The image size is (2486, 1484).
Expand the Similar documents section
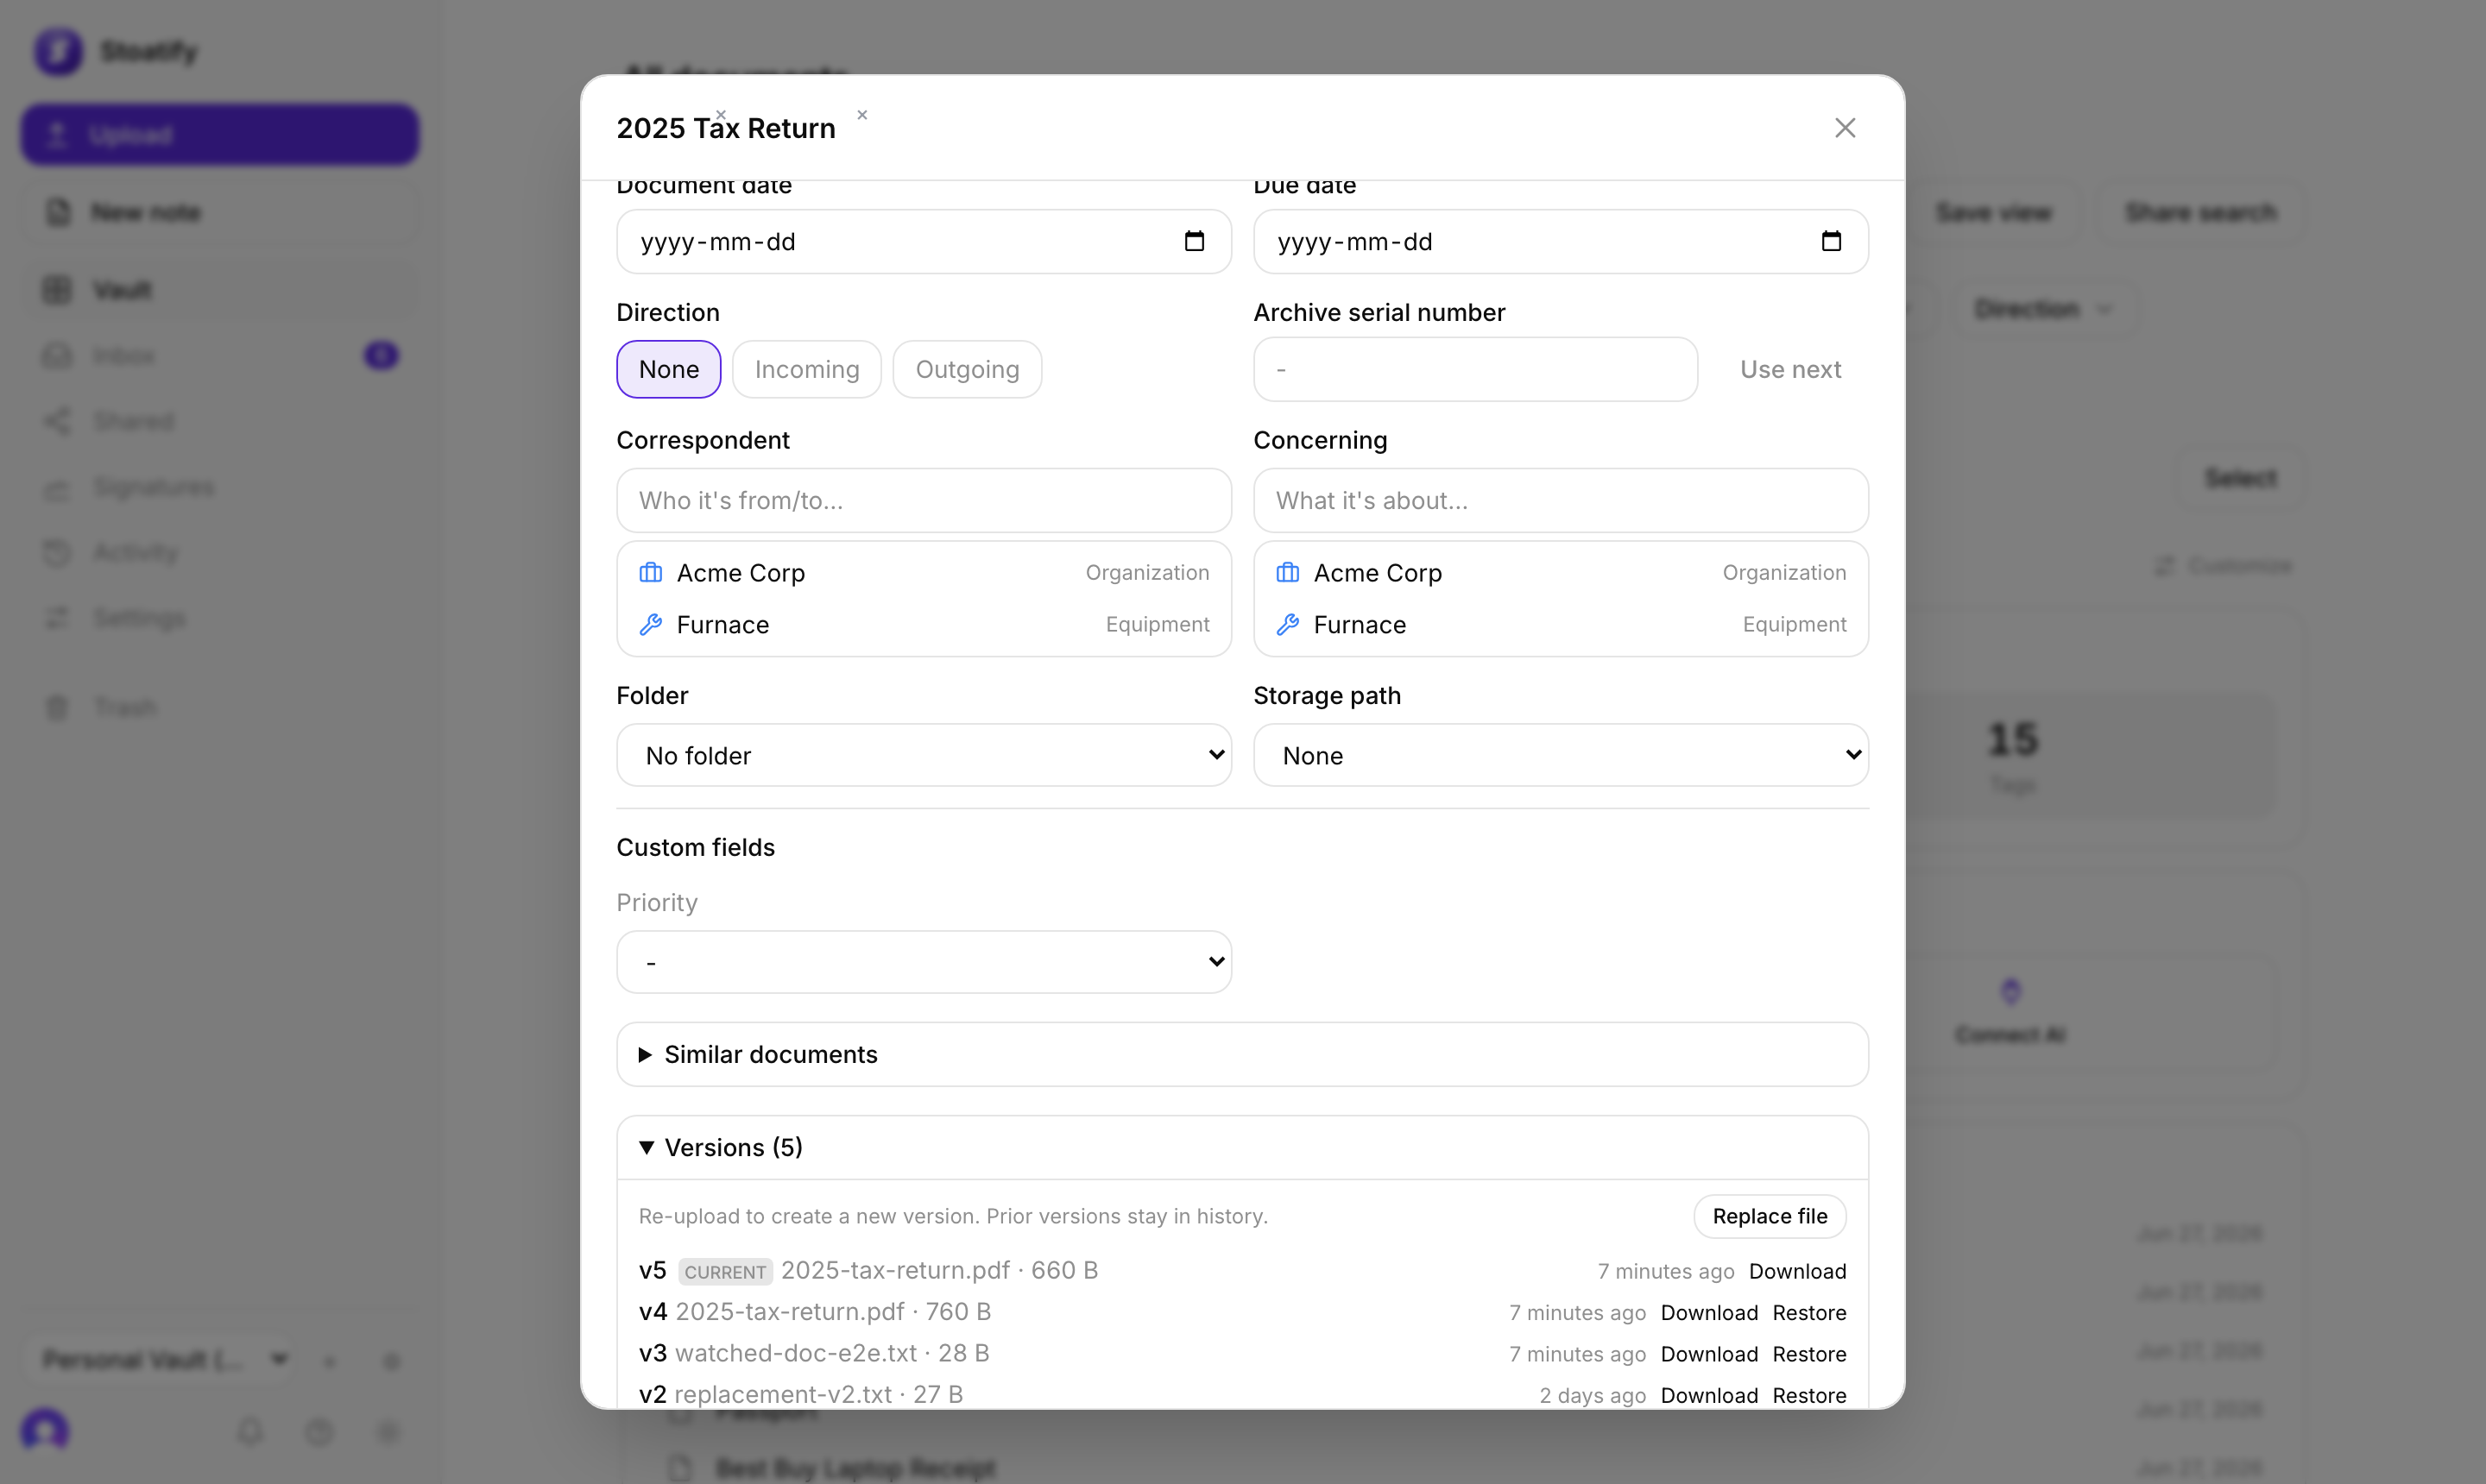point(1241,1054)
